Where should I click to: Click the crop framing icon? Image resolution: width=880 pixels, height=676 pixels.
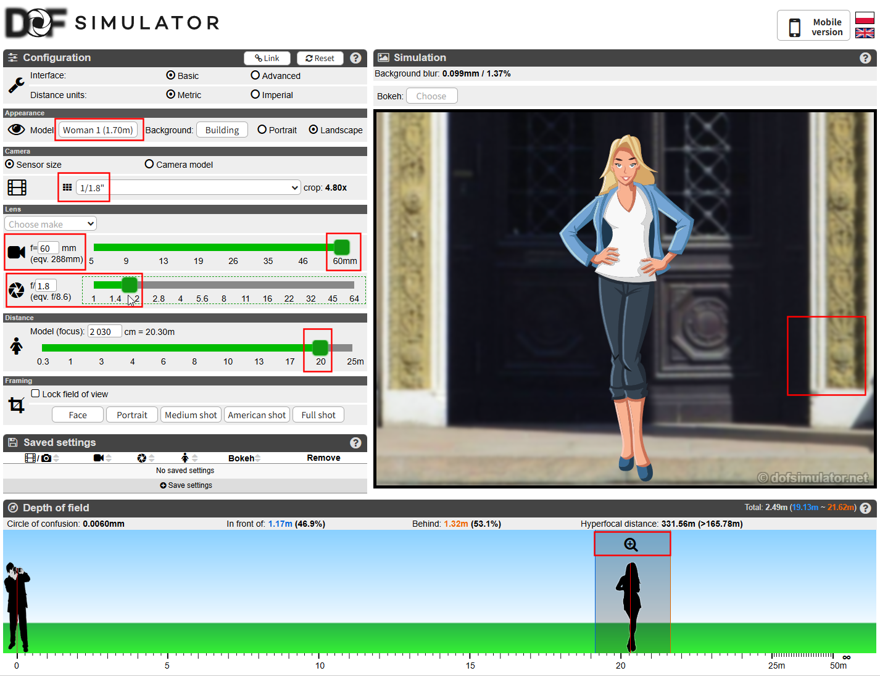pos(17,405)
